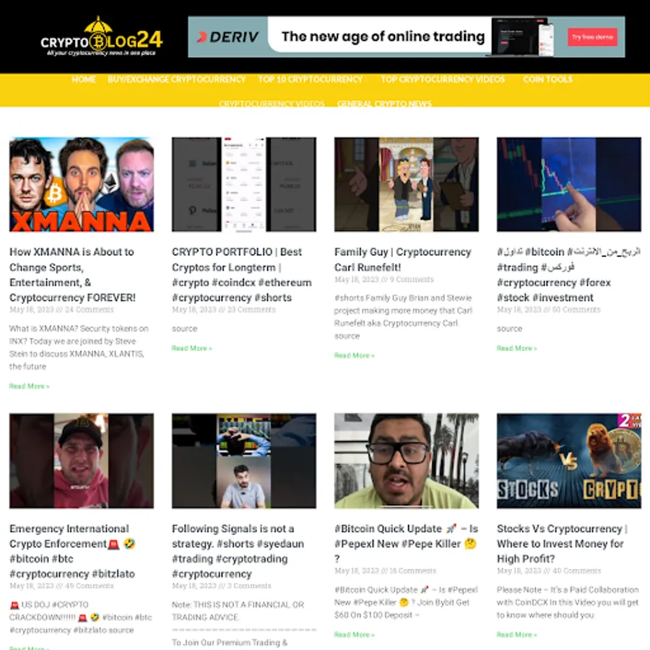Open Buy/Exchange Cryptocurrency menu item
The image size is (650, 650).
(177, 79)
